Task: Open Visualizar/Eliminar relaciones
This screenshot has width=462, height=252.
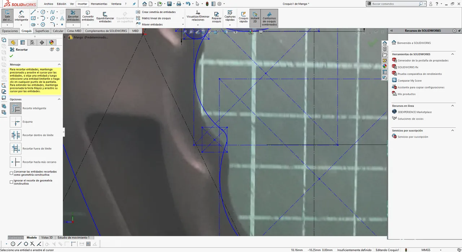Action: [x=198, y=15]
